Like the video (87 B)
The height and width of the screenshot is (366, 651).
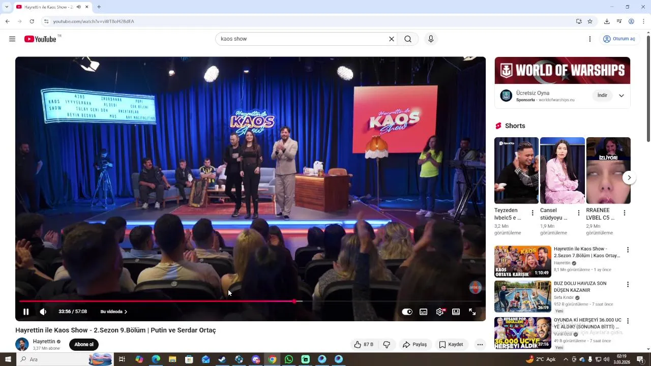pyautogui.click(x=364, y=345)
